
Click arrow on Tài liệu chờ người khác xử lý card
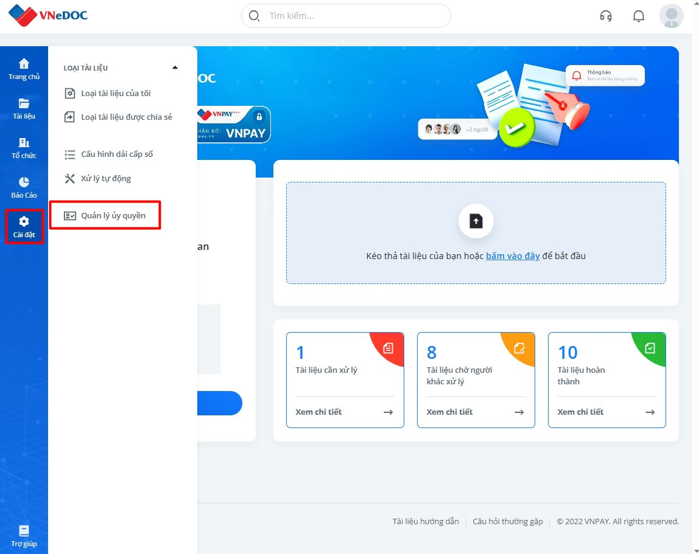pos(519,412)
